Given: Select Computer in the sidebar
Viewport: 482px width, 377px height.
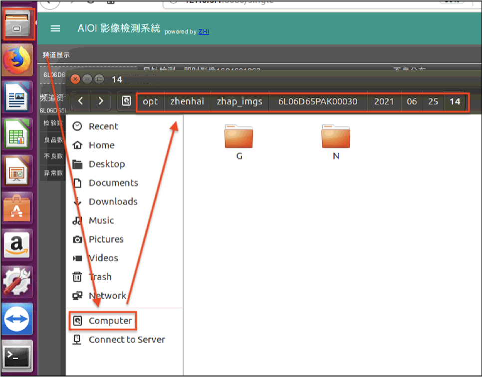Looking at the screenshot, I should pos(110,321).
